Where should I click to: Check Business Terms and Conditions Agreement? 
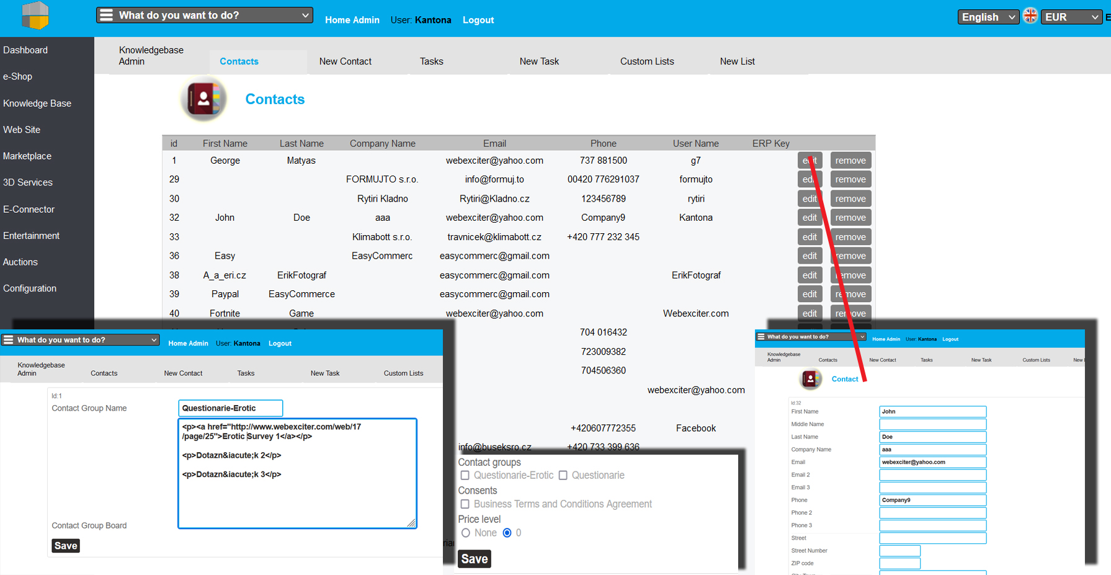(465, 504)
